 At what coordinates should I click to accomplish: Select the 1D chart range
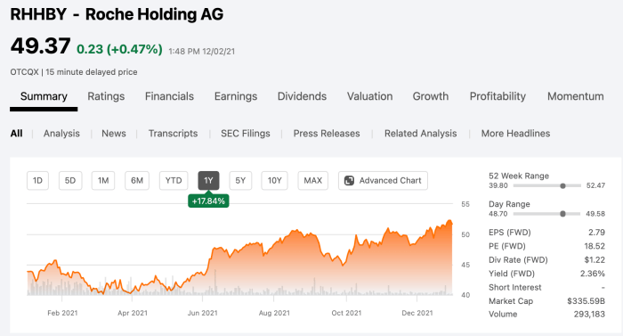[37, 181]
